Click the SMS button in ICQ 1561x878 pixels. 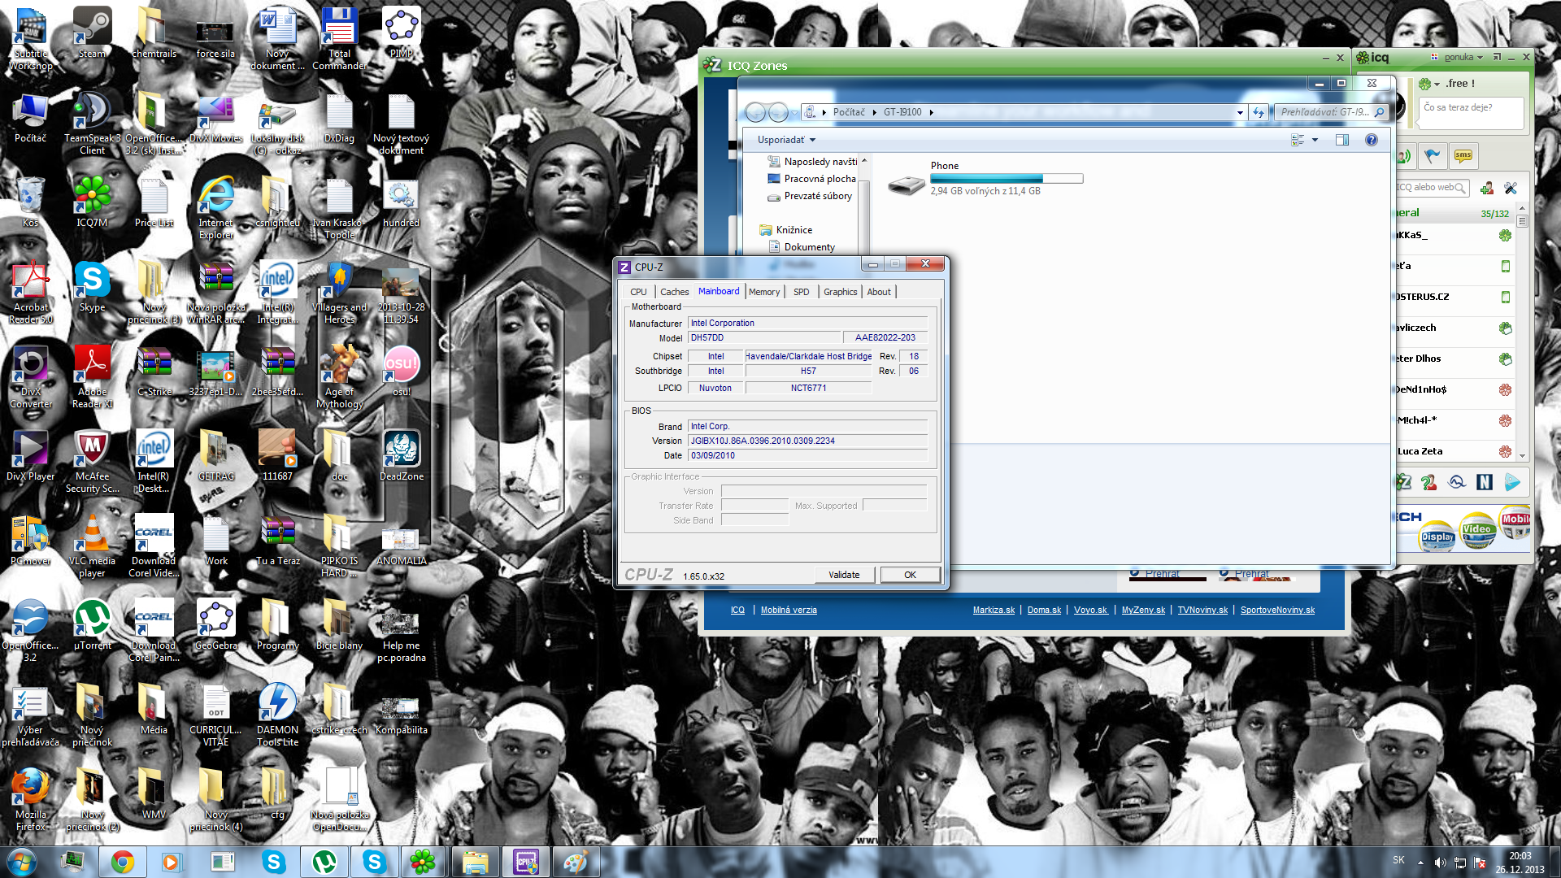pyautogui.click(x=1463, y=155)
